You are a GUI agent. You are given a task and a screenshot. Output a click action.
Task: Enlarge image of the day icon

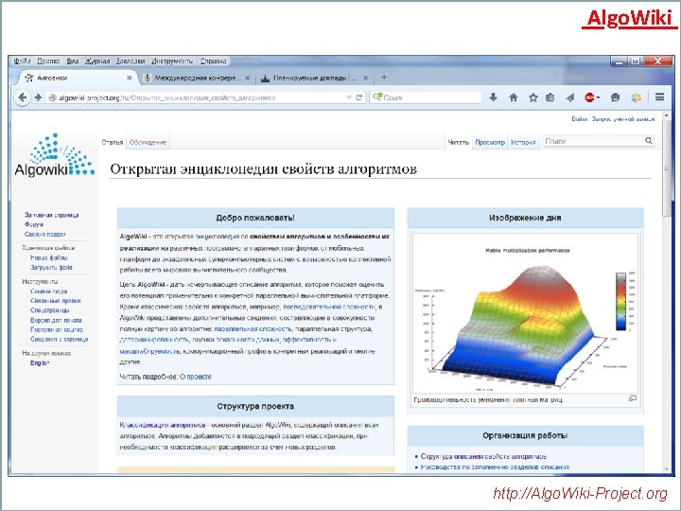click(x=633, y=398)
